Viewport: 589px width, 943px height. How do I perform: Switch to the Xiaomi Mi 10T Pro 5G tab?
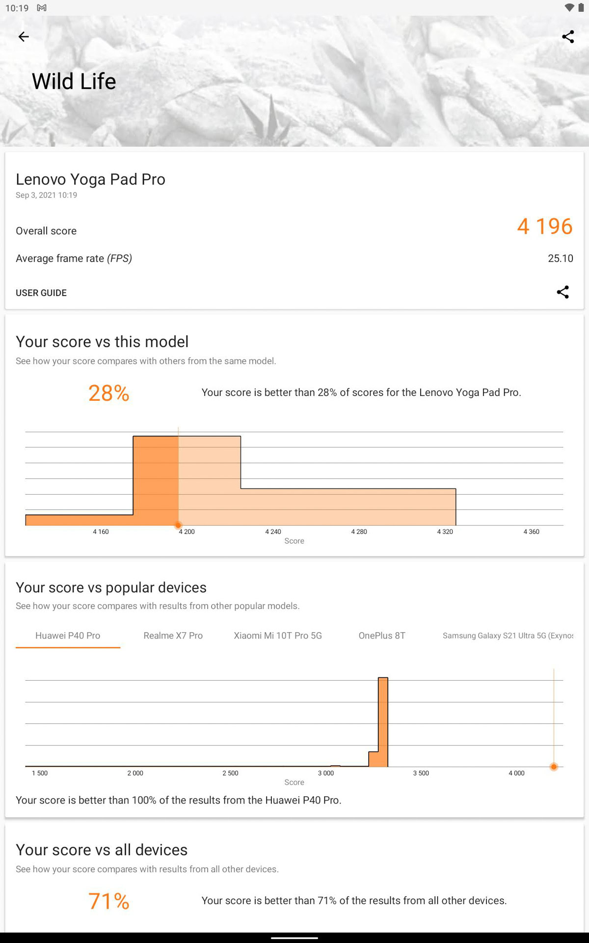click(x=278, y=636)
